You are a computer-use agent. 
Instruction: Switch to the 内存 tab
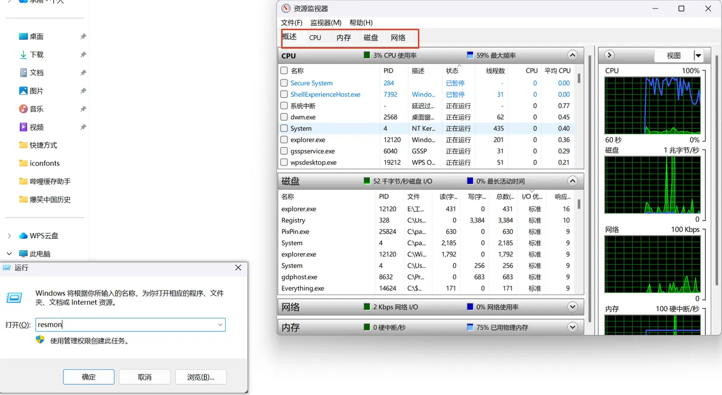pos(343,38)
